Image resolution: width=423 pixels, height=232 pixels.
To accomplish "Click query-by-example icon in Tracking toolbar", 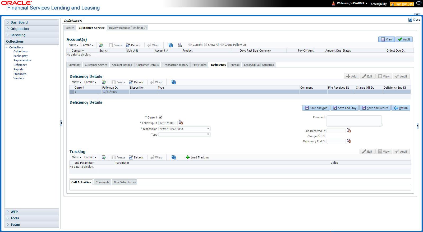I will (x=104, y=157).
